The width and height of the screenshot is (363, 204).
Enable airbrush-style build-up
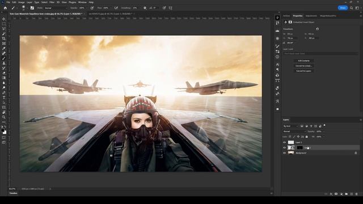click(116, 8)
